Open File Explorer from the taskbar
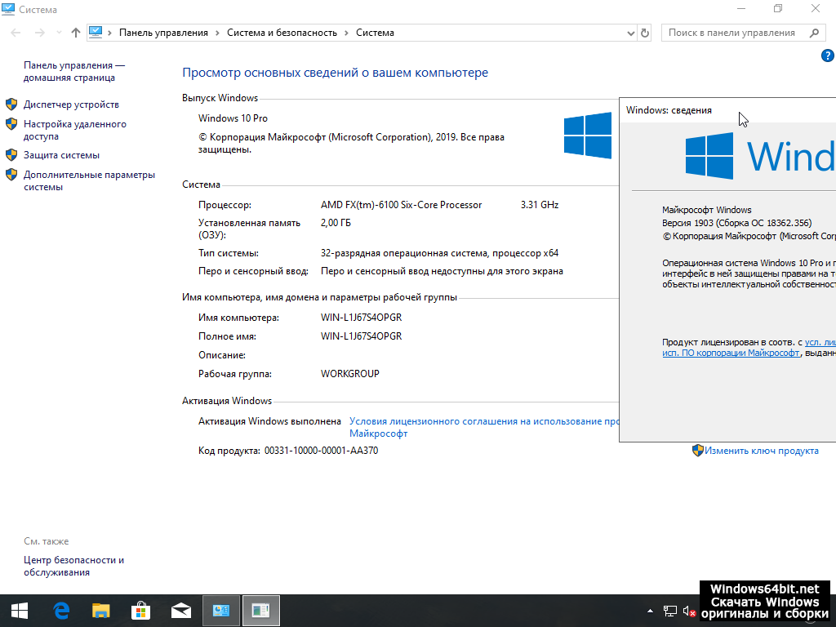The height and width of the screenshot is (627, 836). pos(100,610)
